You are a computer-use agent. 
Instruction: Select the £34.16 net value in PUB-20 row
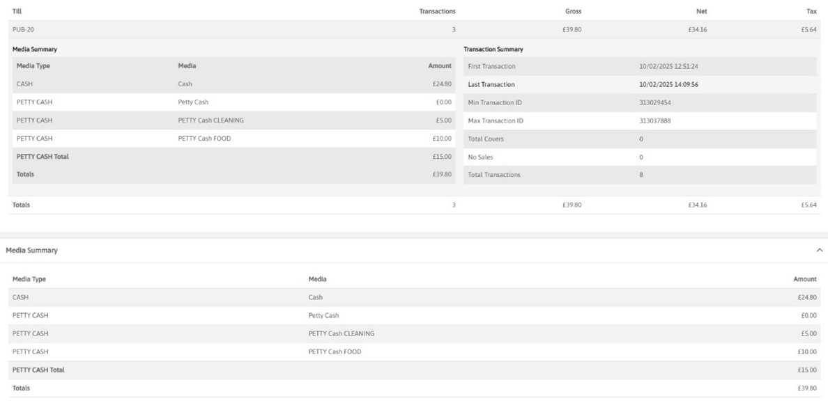point(697,30)
